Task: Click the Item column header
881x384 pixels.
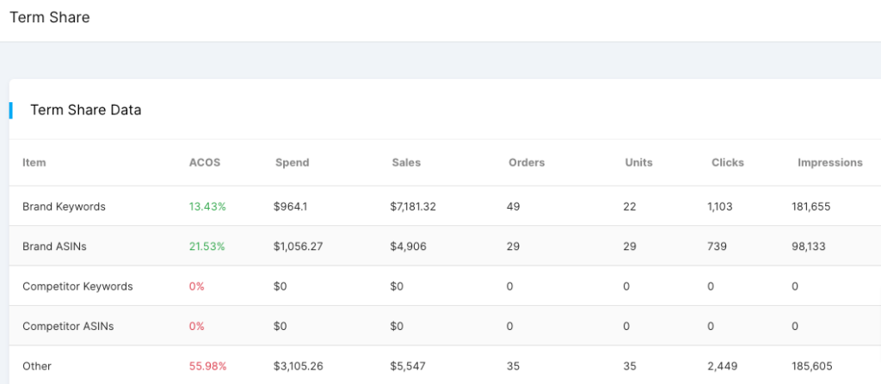Action: pos(34,162)
